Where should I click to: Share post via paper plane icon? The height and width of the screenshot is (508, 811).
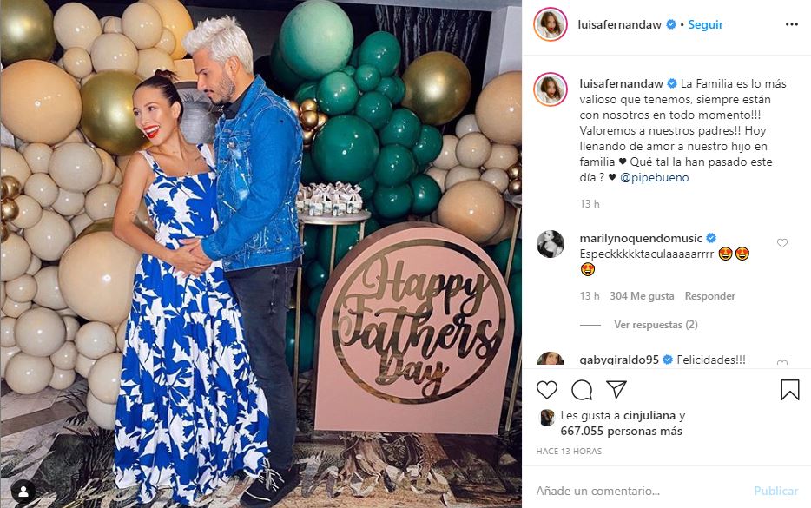[616, 390]
